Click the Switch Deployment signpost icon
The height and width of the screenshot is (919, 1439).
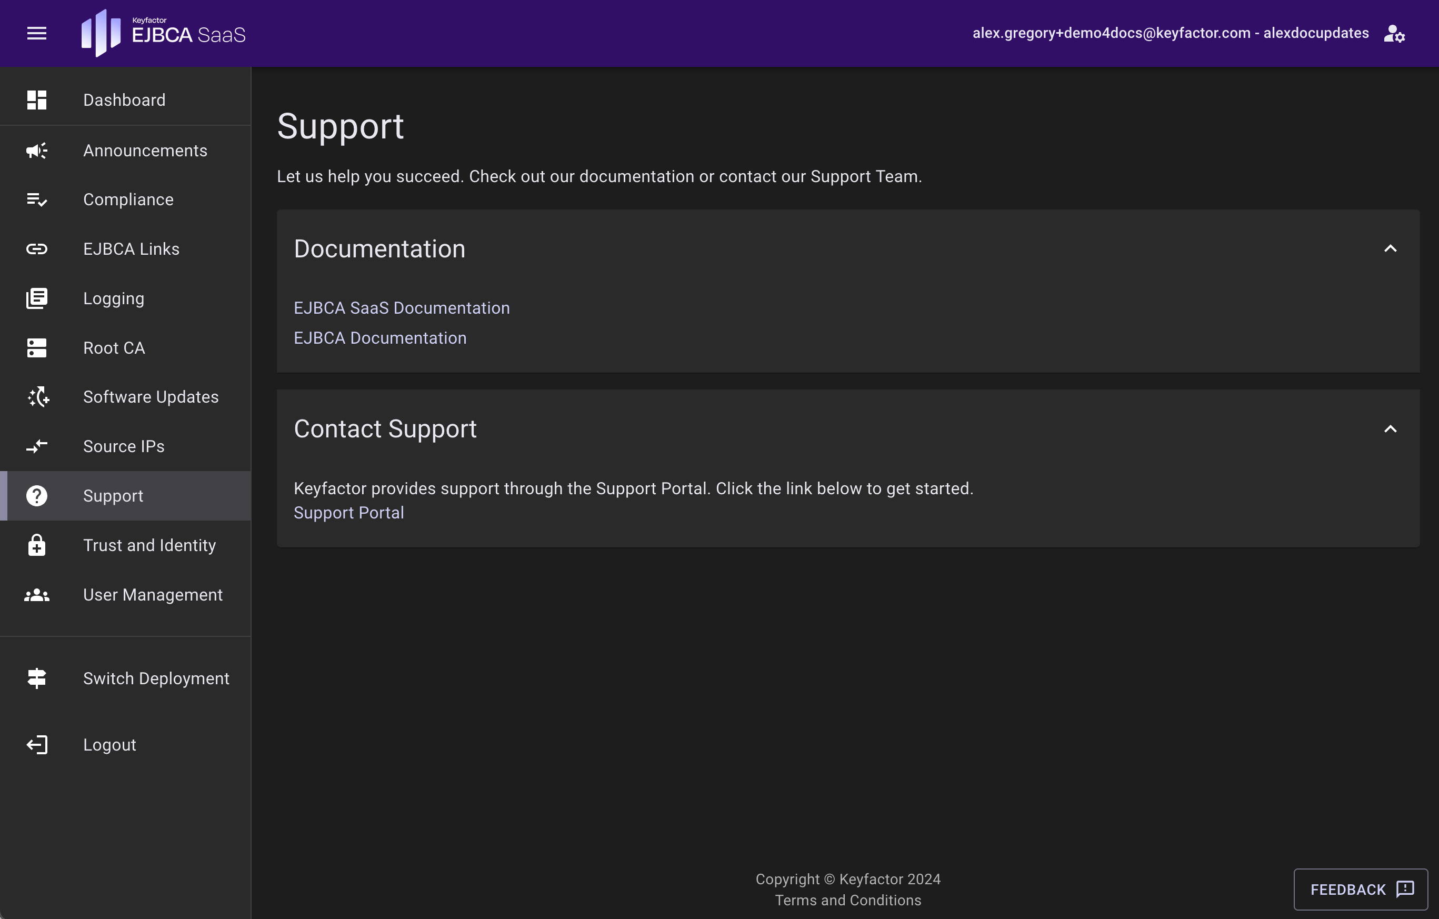click(x=36, y=678)
